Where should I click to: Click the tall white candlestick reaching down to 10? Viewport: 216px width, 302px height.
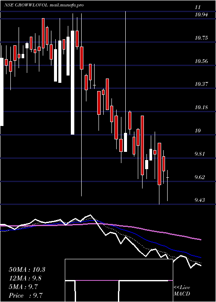click(73, 82)
